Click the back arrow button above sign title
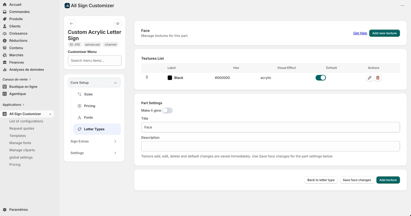This screenshot has width=411, height=216. pos(72,24)
